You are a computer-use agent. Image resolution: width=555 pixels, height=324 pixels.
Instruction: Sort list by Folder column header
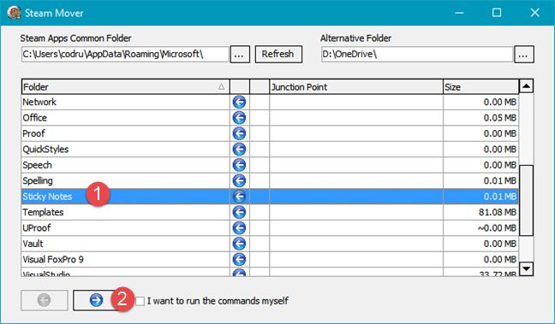pos(125,86)
